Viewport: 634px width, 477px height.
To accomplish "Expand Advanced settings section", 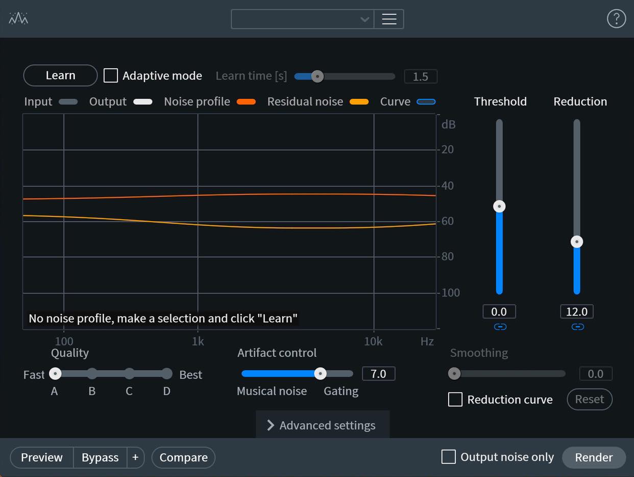I will click(323, 425).
